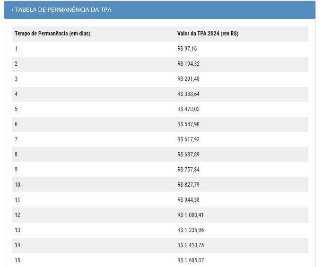Select the R$ 97,16 value cell
323x267 pixels.
pyautogui.click(x=187, y=49)
